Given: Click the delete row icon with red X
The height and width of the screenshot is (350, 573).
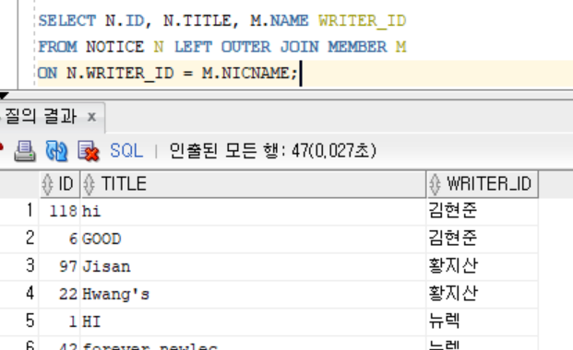Looking at the screenshot, I should [x=88, y=151].
